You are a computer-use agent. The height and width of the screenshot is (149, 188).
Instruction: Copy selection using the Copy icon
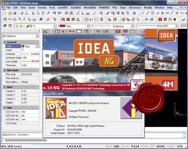coord(38,13)
